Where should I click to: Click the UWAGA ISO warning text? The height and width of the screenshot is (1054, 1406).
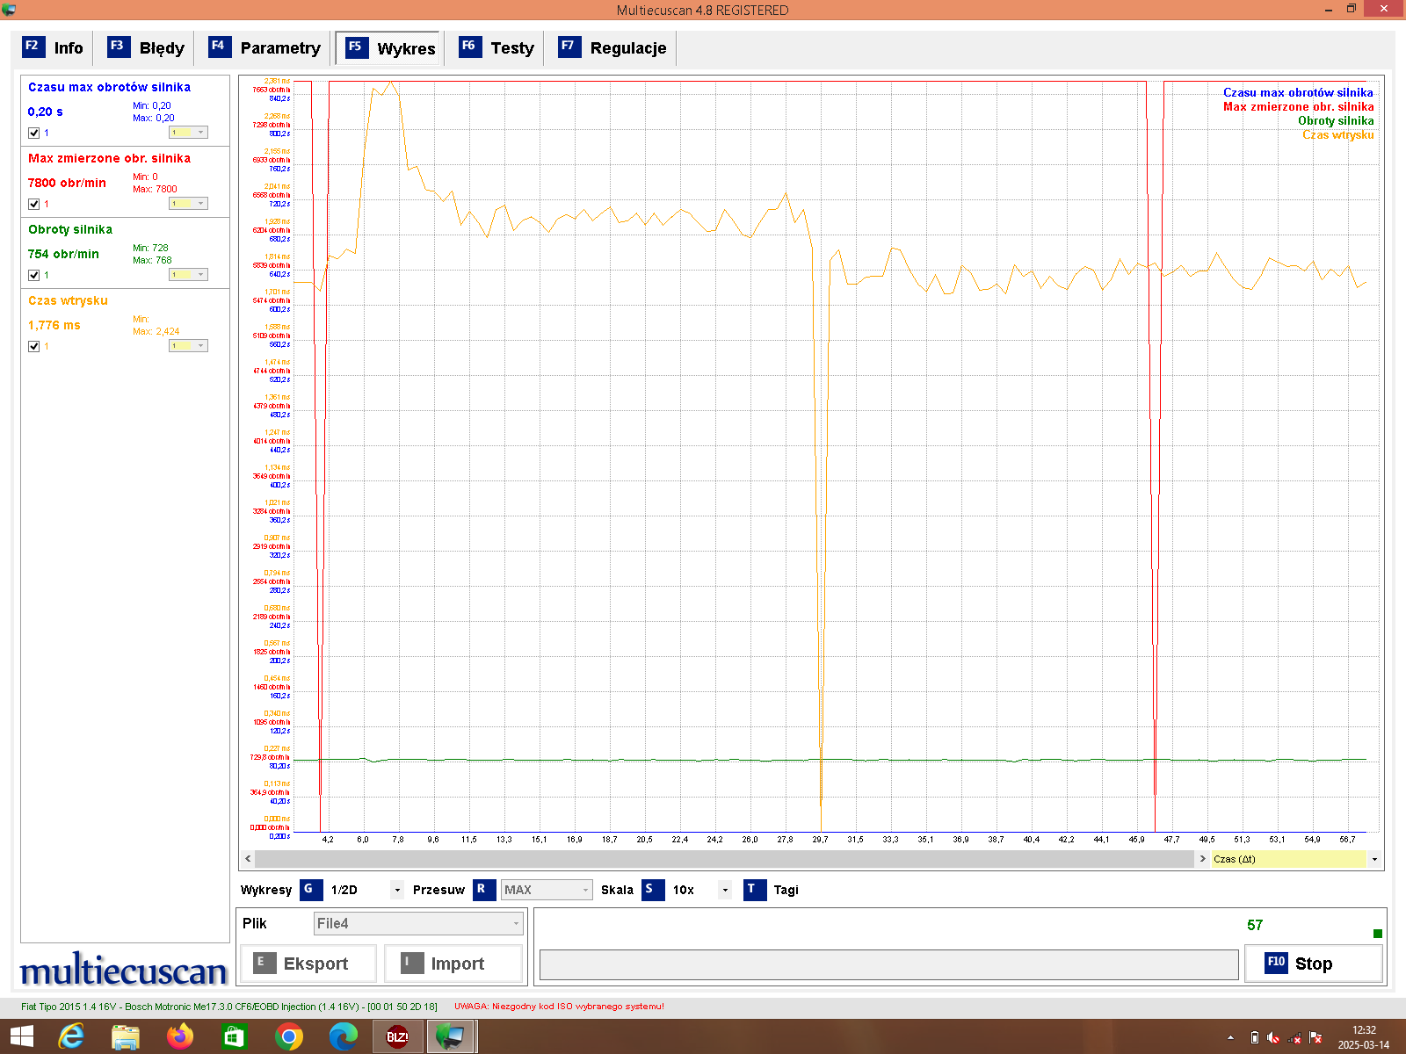559,1007
